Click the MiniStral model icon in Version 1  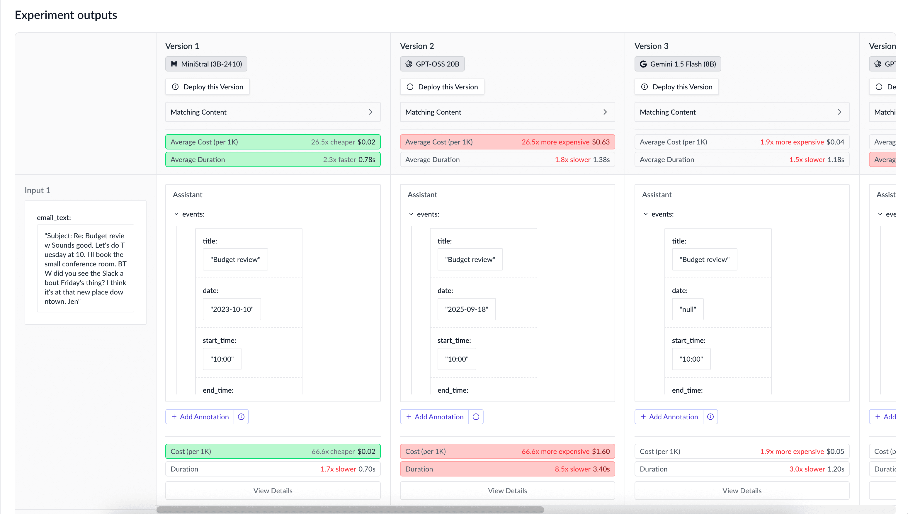(x=175, y=64)
